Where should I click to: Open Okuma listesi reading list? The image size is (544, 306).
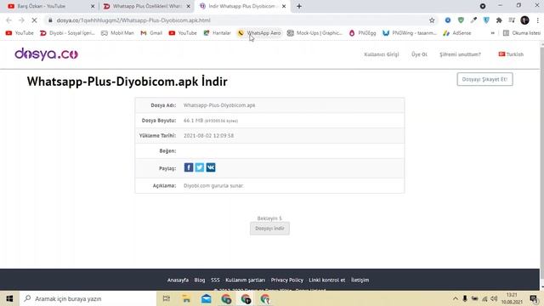521,33
